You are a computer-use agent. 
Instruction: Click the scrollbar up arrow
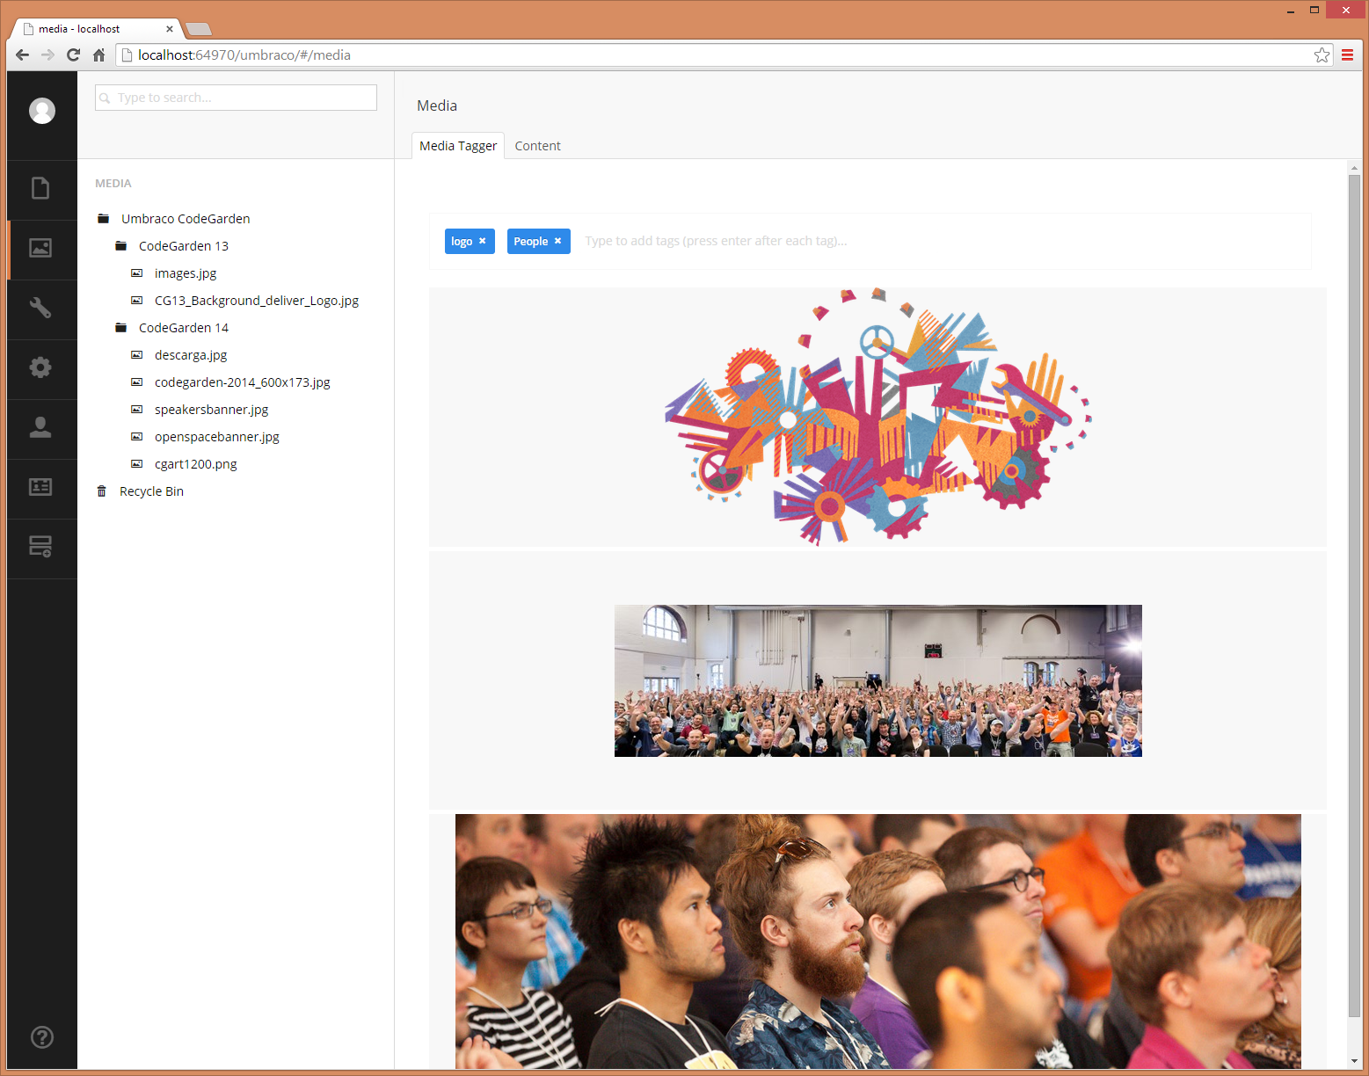(1354, 167)
